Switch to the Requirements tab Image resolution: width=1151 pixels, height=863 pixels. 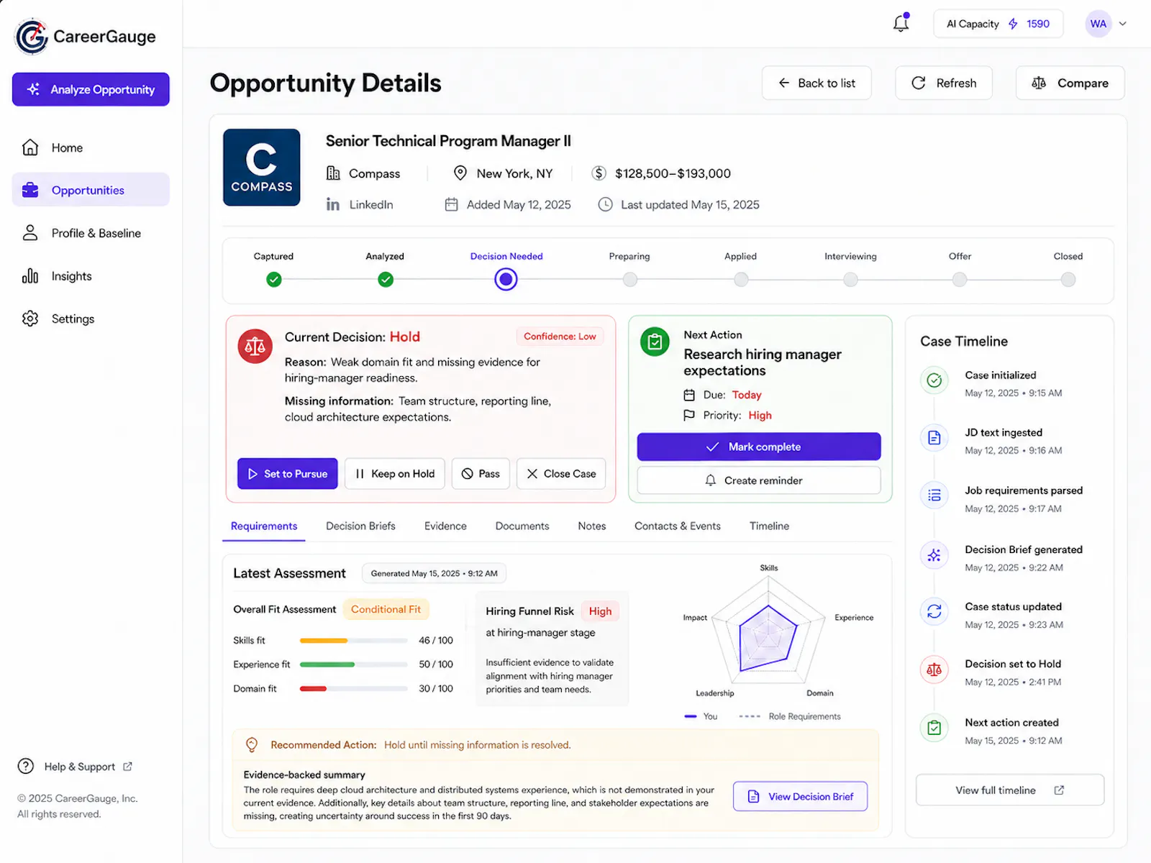(264, 526)
